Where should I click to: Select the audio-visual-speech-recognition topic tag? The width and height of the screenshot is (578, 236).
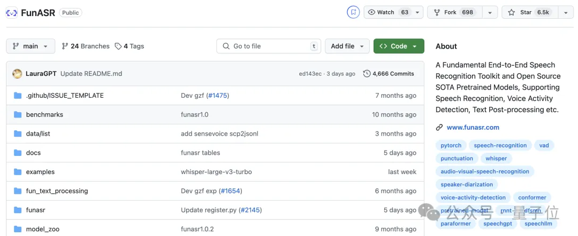click(485, 172)
